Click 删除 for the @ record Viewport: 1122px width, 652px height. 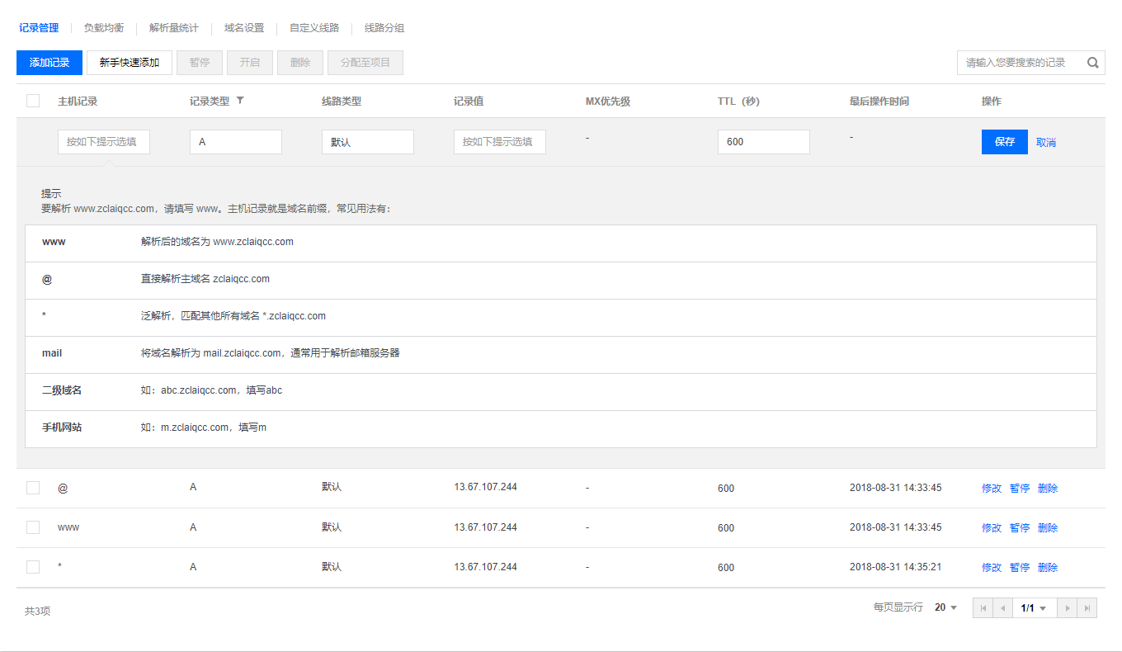(x=1048, y=488)
